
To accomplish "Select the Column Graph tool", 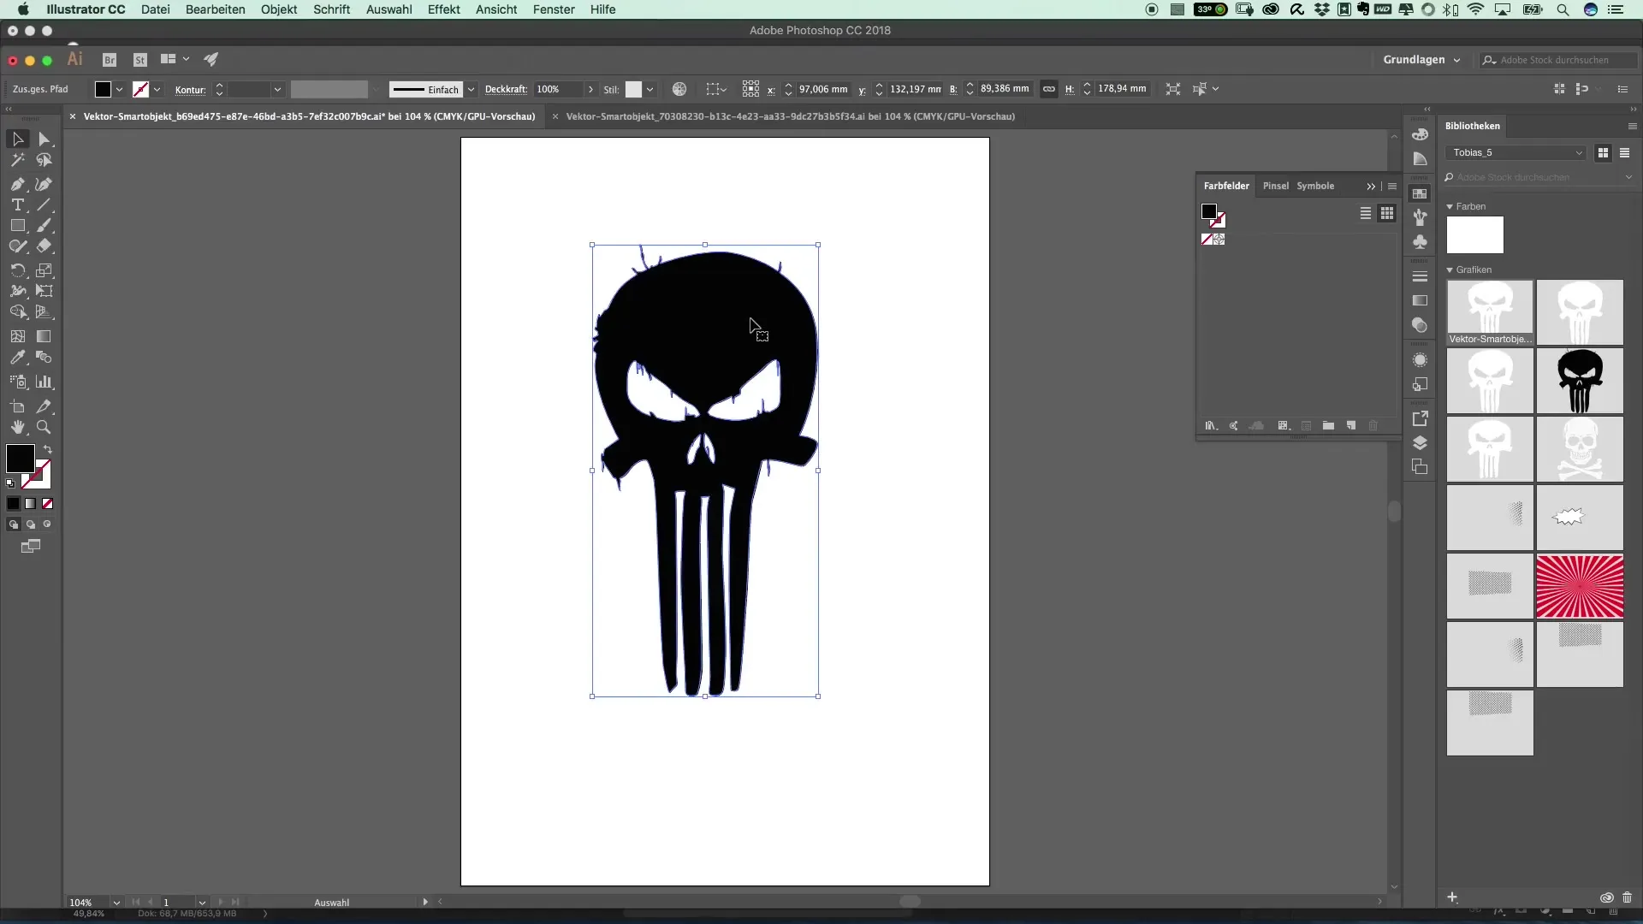I will [44, 382].
